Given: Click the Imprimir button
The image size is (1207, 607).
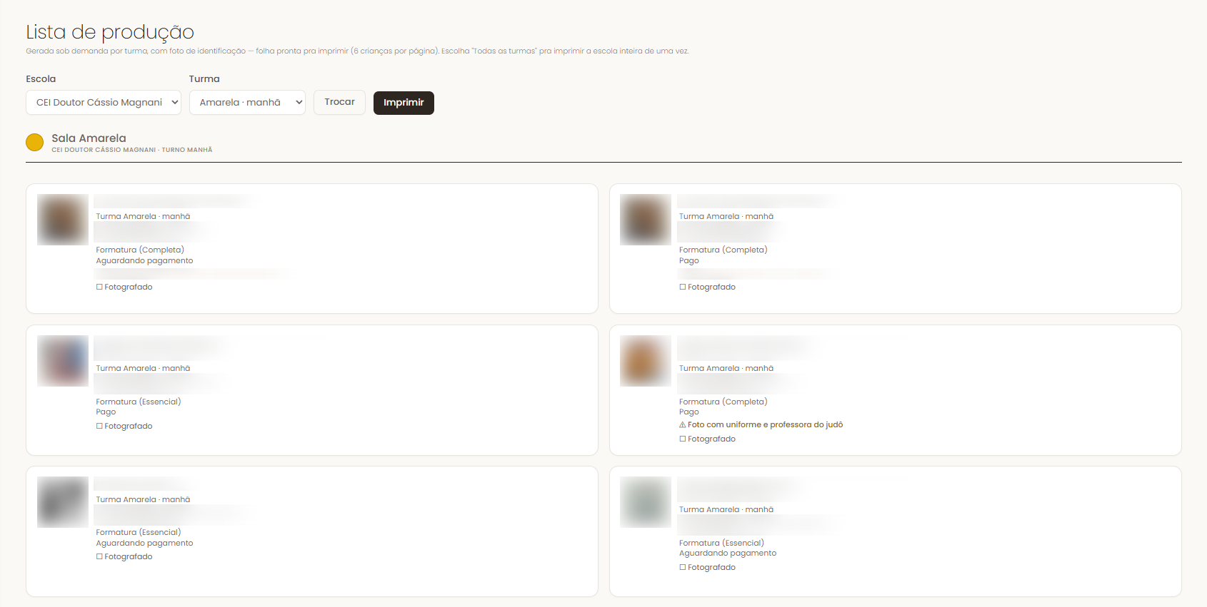Looking at the screenshot, I should 404,103.
